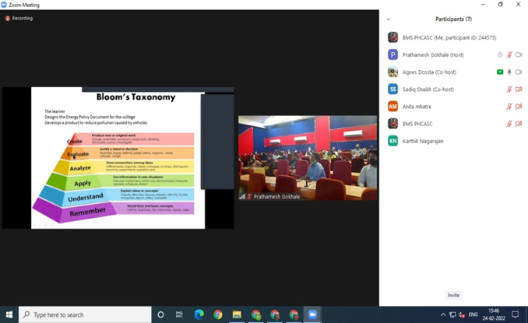Open Microsoft Edge from the taskbar

[x=199, y=314]
